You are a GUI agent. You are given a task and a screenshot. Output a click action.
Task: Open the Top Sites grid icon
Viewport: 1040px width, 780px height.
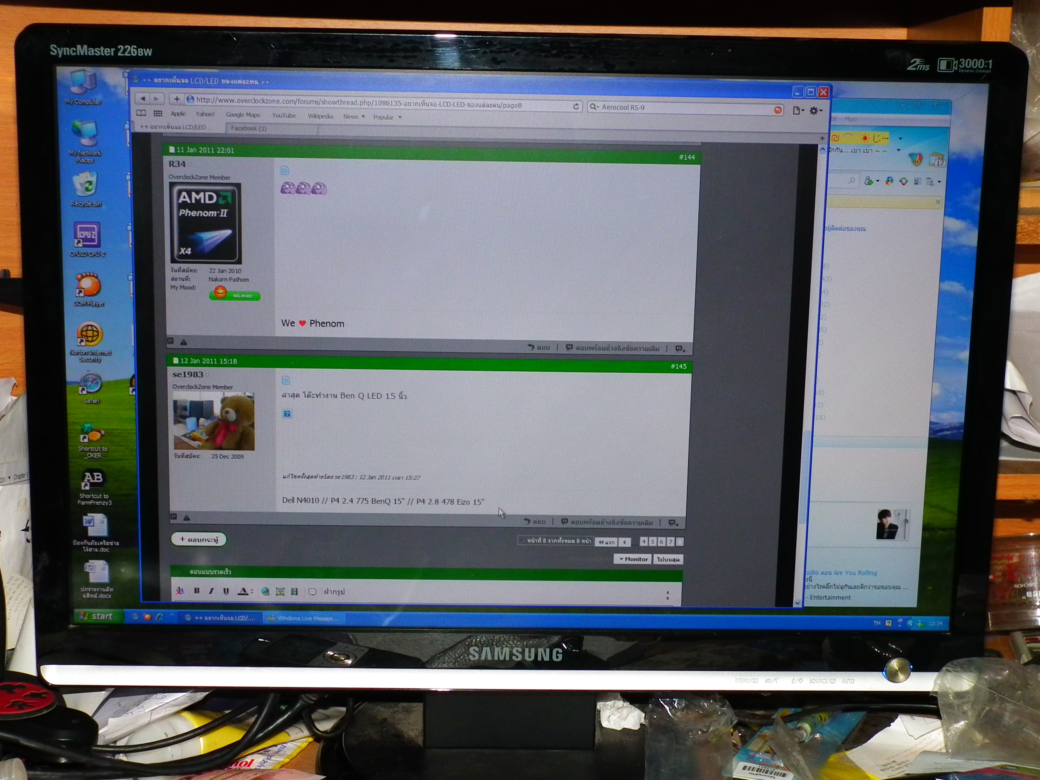tap(158, 113)
